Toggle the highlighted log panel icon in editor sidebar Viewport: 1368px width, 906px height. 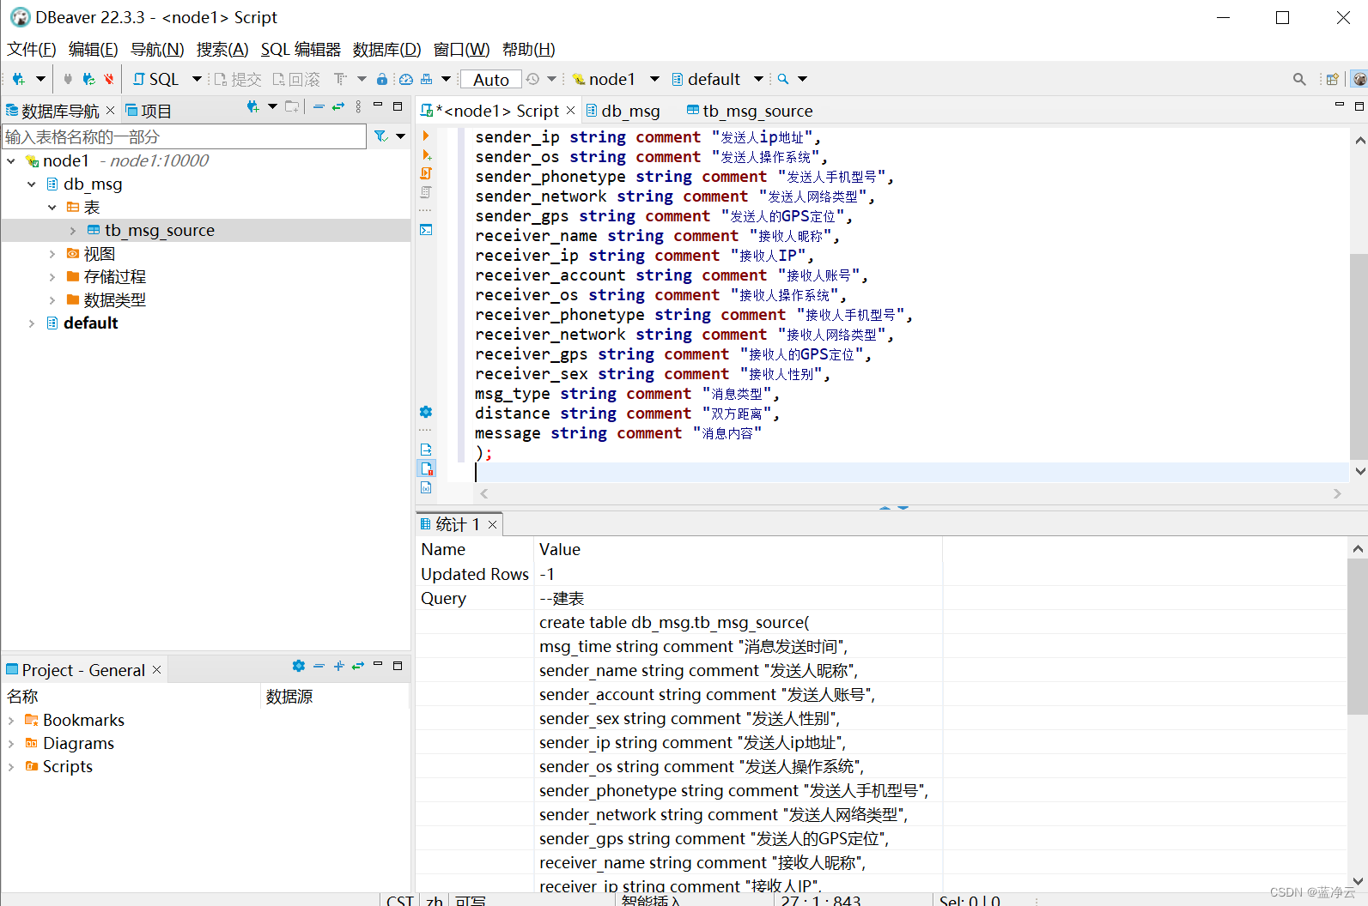tap(426, 468)
